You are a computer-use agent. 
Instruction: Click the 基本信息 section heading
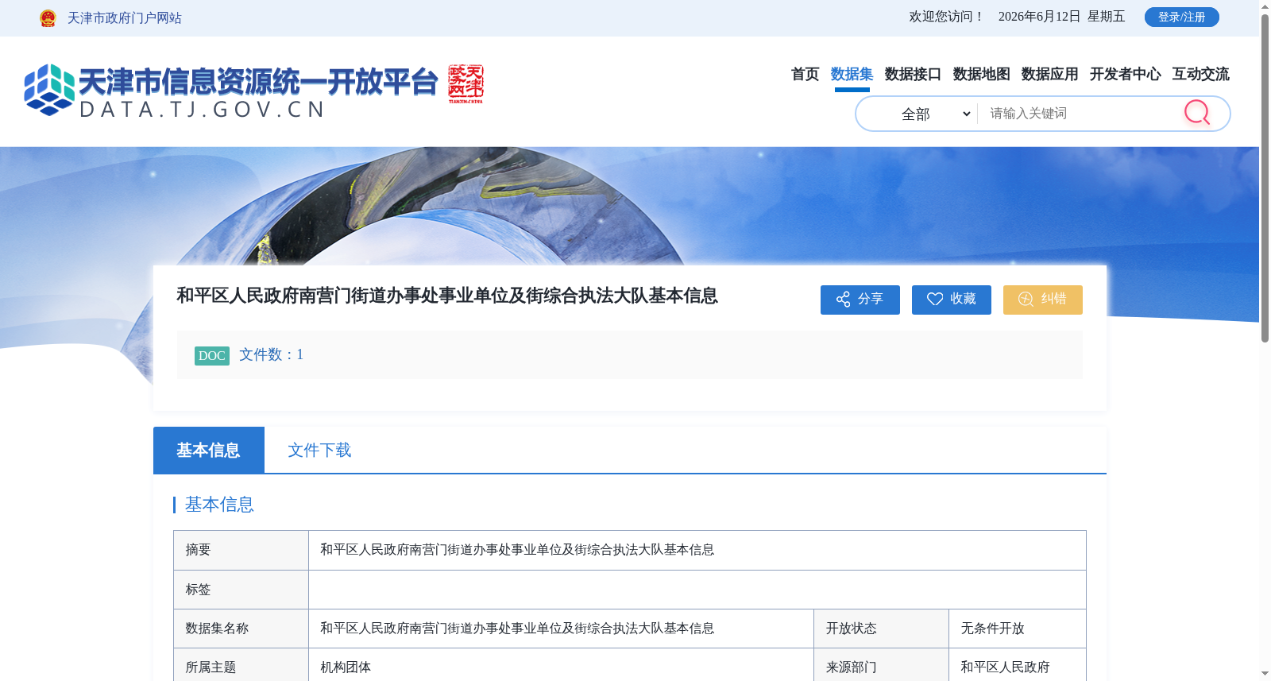click(219, 505)
